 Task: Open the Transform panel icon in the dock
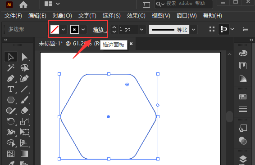pyautogui.click(x=243, y=128)
